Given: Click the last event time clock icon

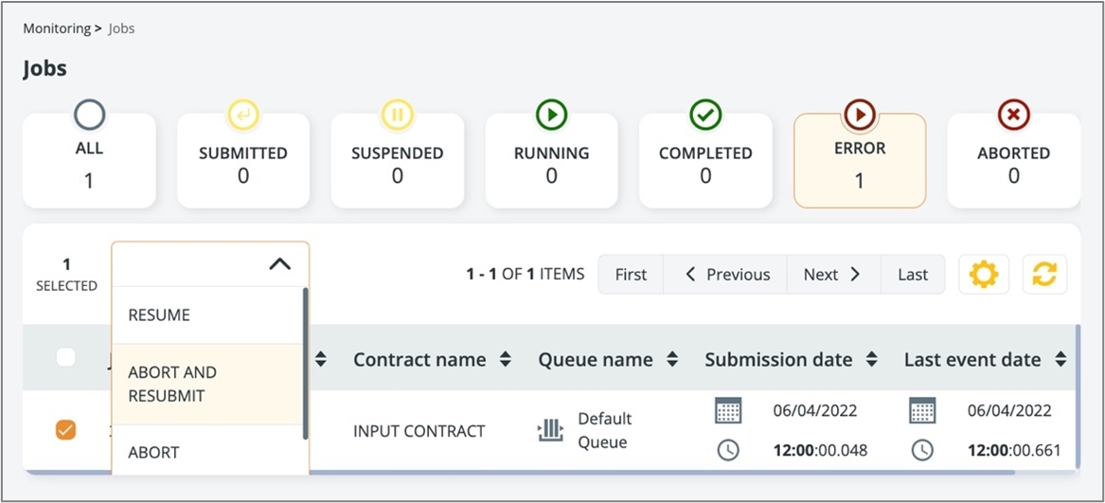Looking at the screenshot, I should (922, 451).
